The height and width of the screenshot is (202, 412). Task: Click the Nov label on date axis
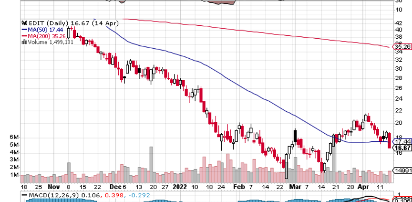point(53,187)
